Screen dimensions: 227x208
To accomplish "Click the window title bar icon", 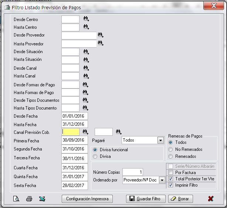I will click(7, 7).
